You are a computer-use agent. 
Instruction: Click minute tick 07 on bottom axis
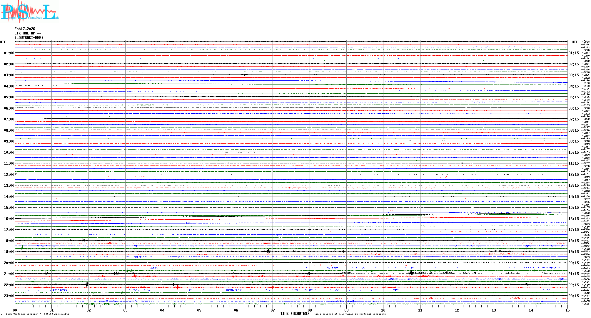tap(273, 310)
